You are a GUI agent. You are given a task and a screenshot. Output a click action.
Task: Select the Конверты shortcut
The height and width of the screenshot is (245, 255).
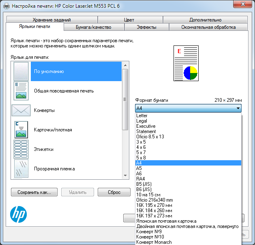click(76, 110)
